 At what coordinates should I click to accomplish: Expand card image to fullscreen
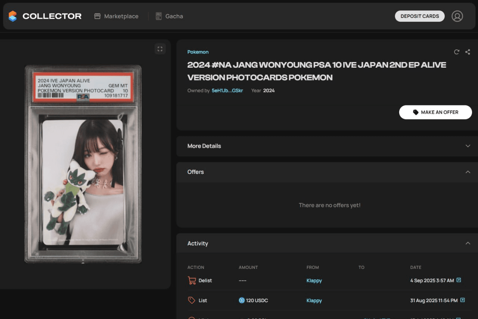160,49
